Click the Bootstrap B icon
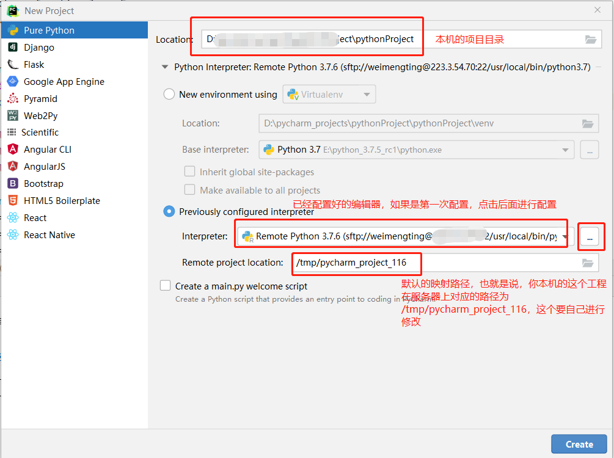Screen dimensions: 614x458 coord(13,183)
